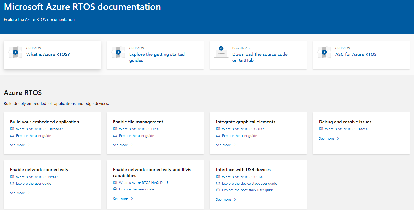The image size is (414, 210).
Task: Click the icon next to What is Azure RTOS ThreadX?
Action: [x=12, y=129]
